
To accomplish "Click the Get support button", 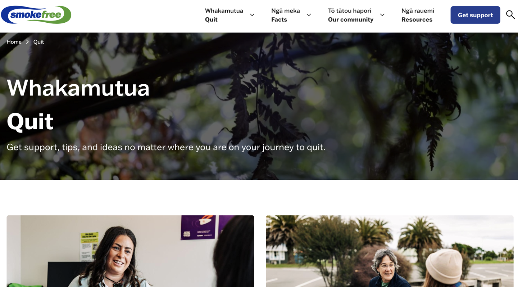I will pos(475,15).
